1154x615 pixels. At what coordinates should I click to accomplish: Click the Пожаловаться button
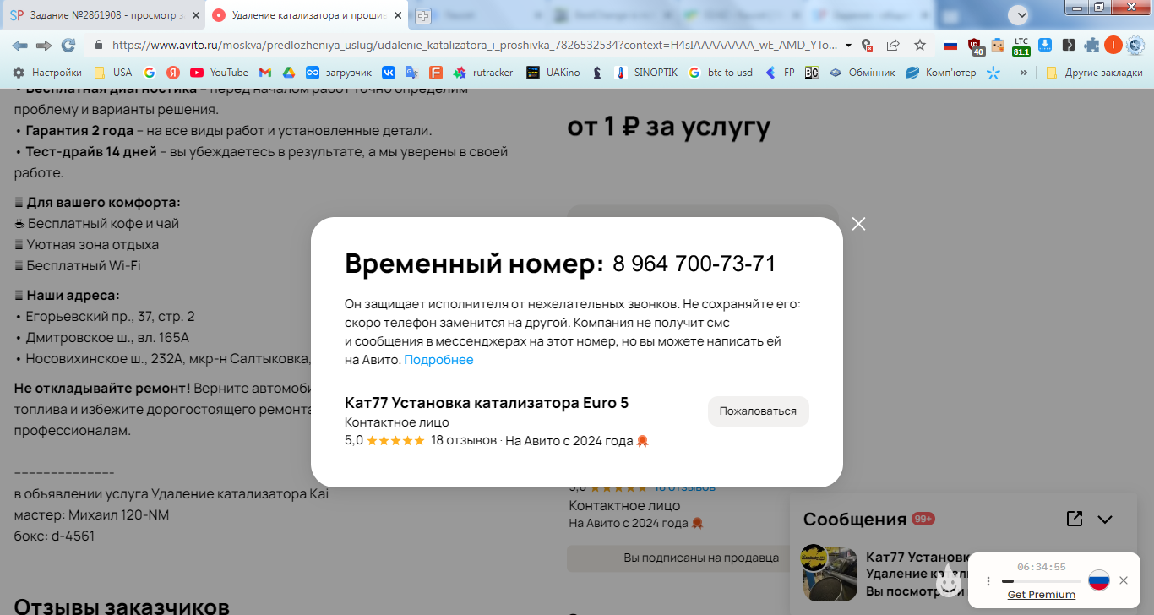click(x=758, y=411)
